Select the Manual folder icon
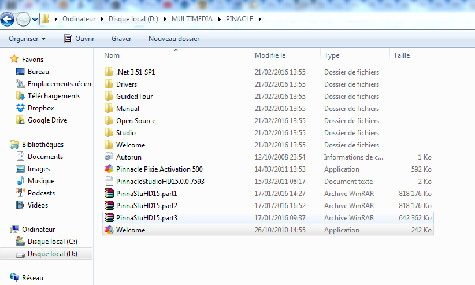Screen dimensions: 475x285 pyautogui.click(x=109, y=108)
